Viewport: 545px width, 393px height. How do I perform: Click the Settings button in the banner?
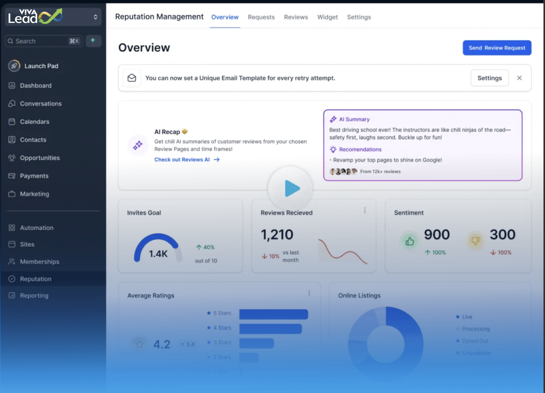(x=489, y=78)
